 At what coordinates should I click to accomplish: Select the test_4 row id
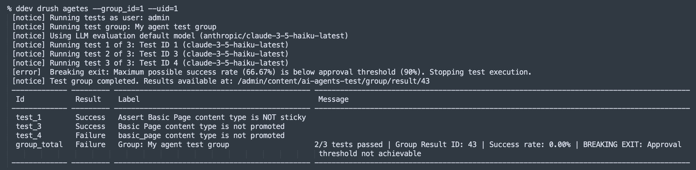(29, 135)
